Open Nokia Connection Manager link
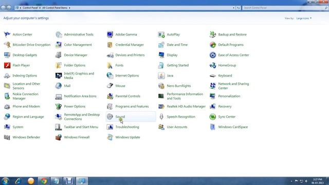Image resolution: width=329 pixels, height=185 pixels. [x=25, y=96]
